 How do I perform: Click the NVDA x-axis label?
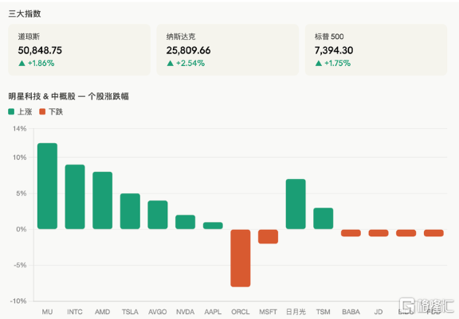pyautogui.click(x=186, y=312)
